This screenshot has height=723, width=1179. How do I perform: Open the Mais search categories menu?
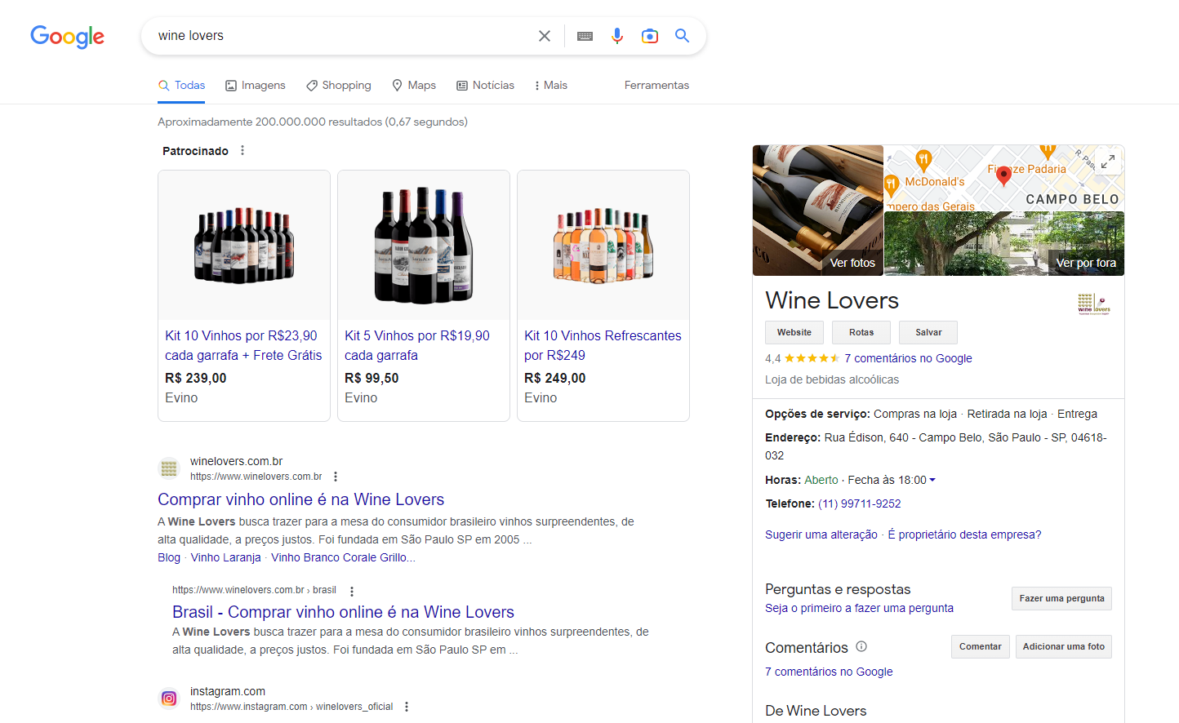[x=550, y=85]
